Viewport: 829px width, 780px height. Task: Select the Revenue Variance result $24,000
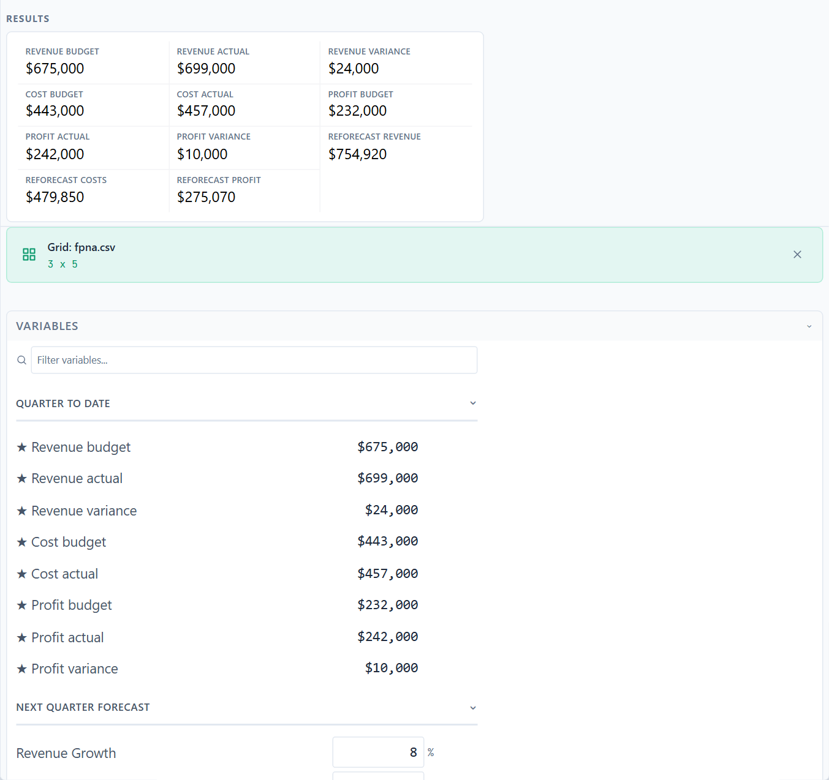click(x=354, y=69)
